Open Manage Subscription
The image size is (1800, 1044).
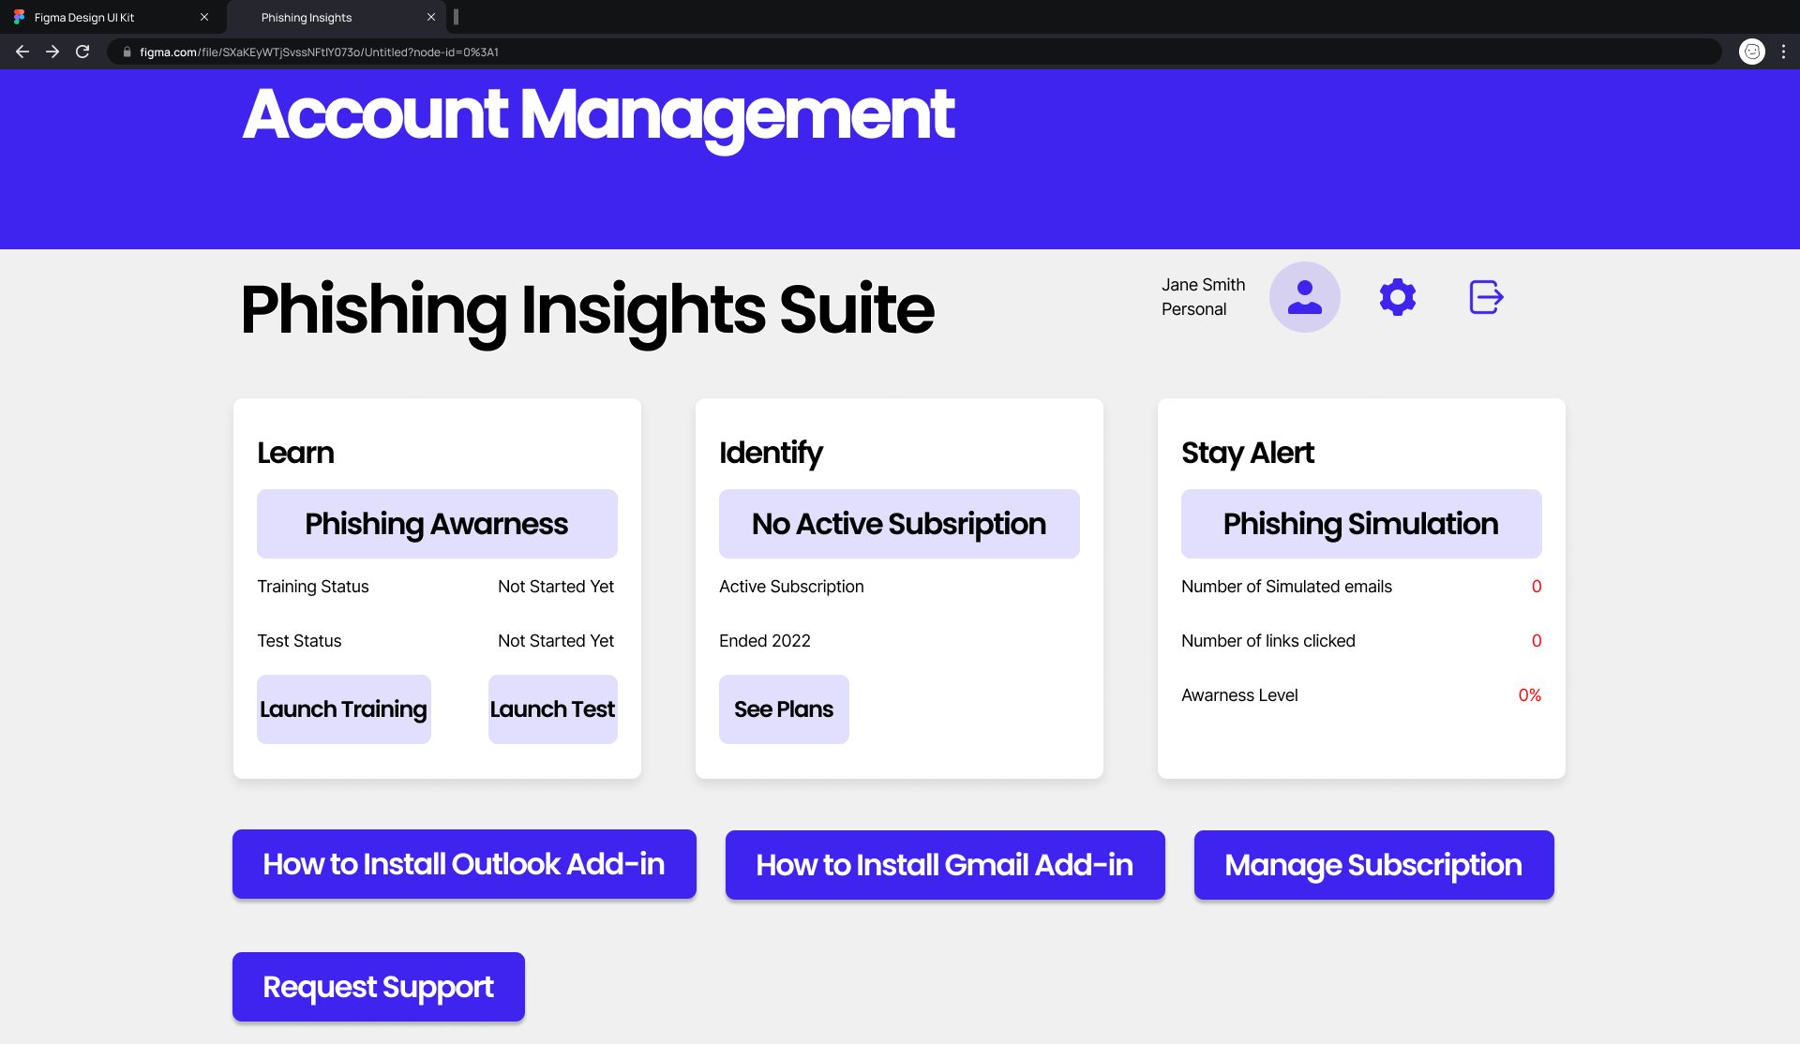(x=1373, y=865)
